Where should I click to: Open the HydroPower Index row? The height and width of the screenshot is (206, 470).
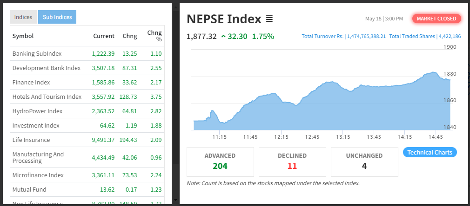37,111
